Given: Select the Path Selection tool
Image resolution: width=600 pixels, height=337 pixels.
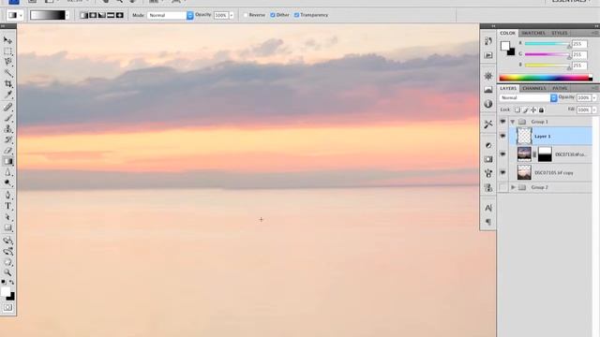Looking at the screenshot, I should pos(7,217).
